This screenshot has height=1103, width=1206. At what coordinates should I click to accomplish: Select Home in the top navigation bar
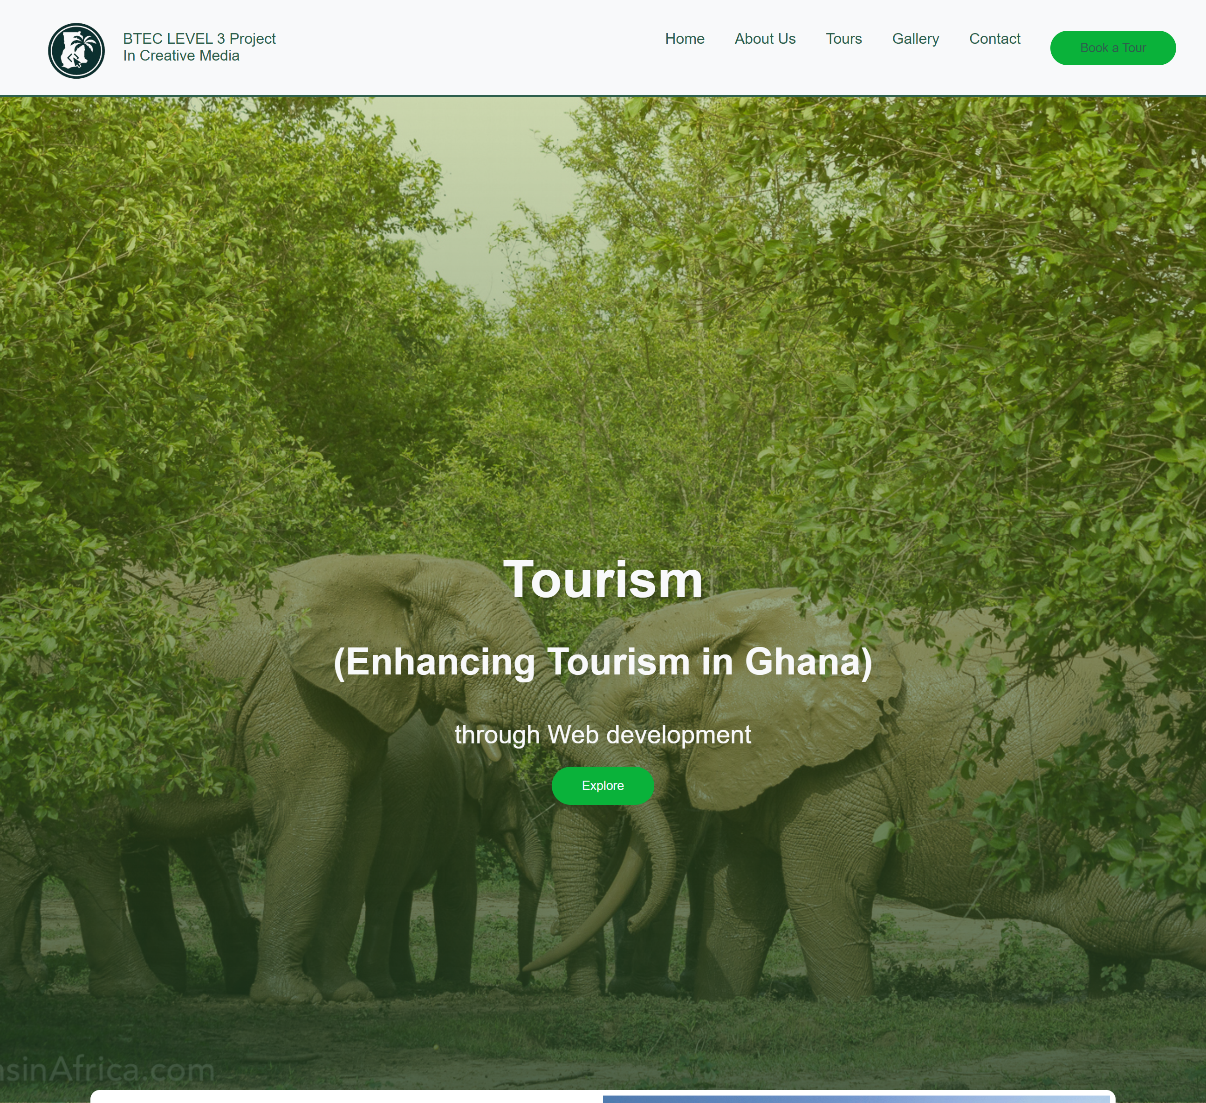[x=685, y=39]
